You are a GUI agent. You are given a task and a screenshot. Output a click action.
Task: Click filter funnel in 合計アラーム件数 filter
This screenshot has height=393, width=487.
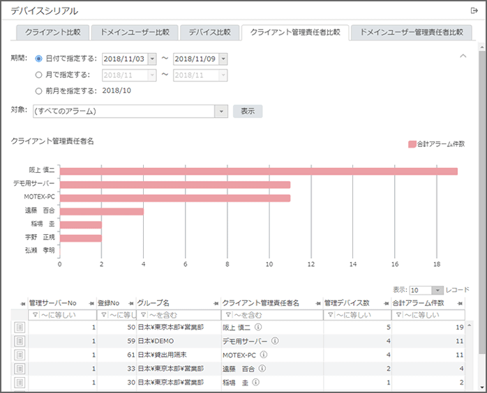point(398,315)
